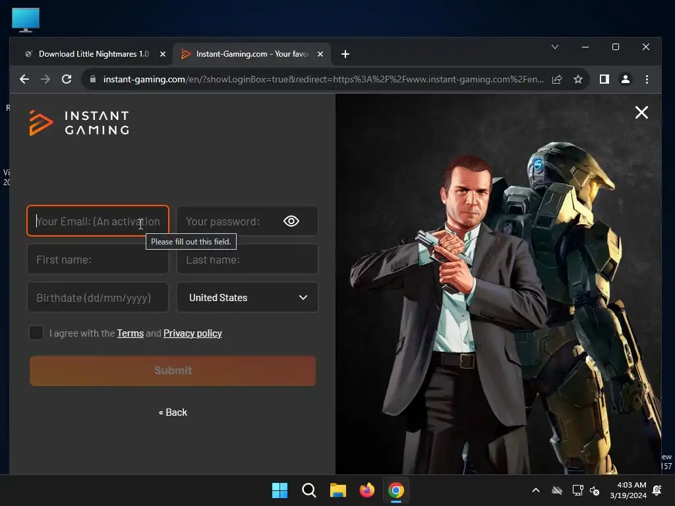The width and height of the screenshot is (675, 506).
Task: Close the Download Little Nightmares tab
Action: (163, 54)
